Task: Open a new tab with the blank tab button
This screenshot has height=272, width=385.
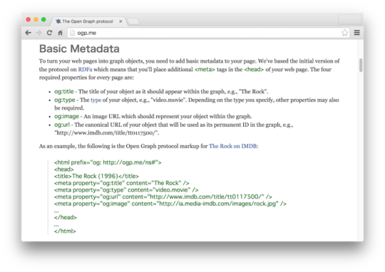Action: click(133, 21)
